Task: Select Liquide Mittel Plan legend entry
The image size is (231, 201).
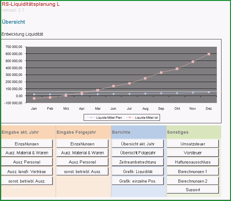Action: [105, 117]
